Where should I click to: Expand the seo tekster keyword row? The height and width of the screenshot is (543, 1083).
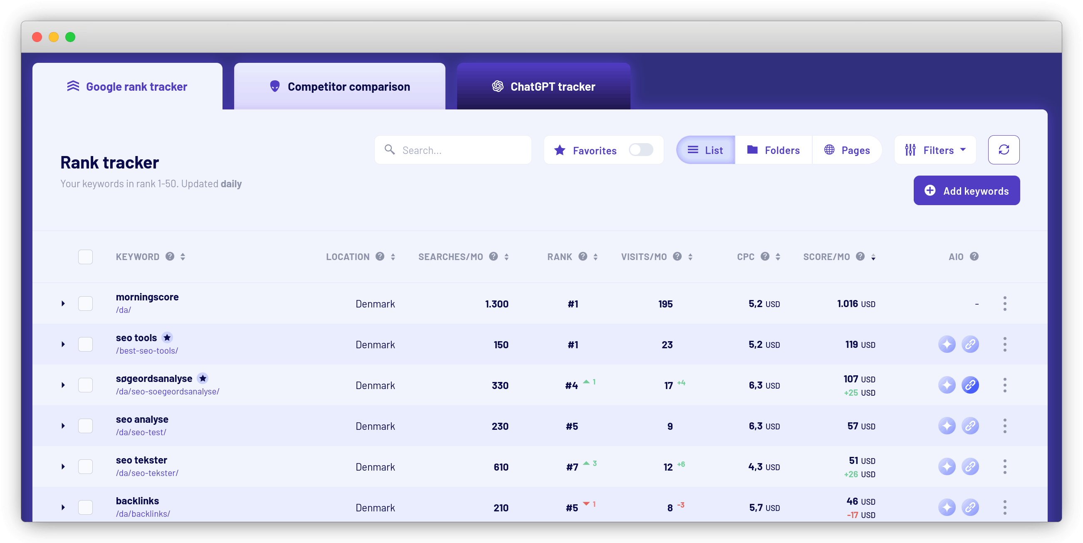(64, 466)
